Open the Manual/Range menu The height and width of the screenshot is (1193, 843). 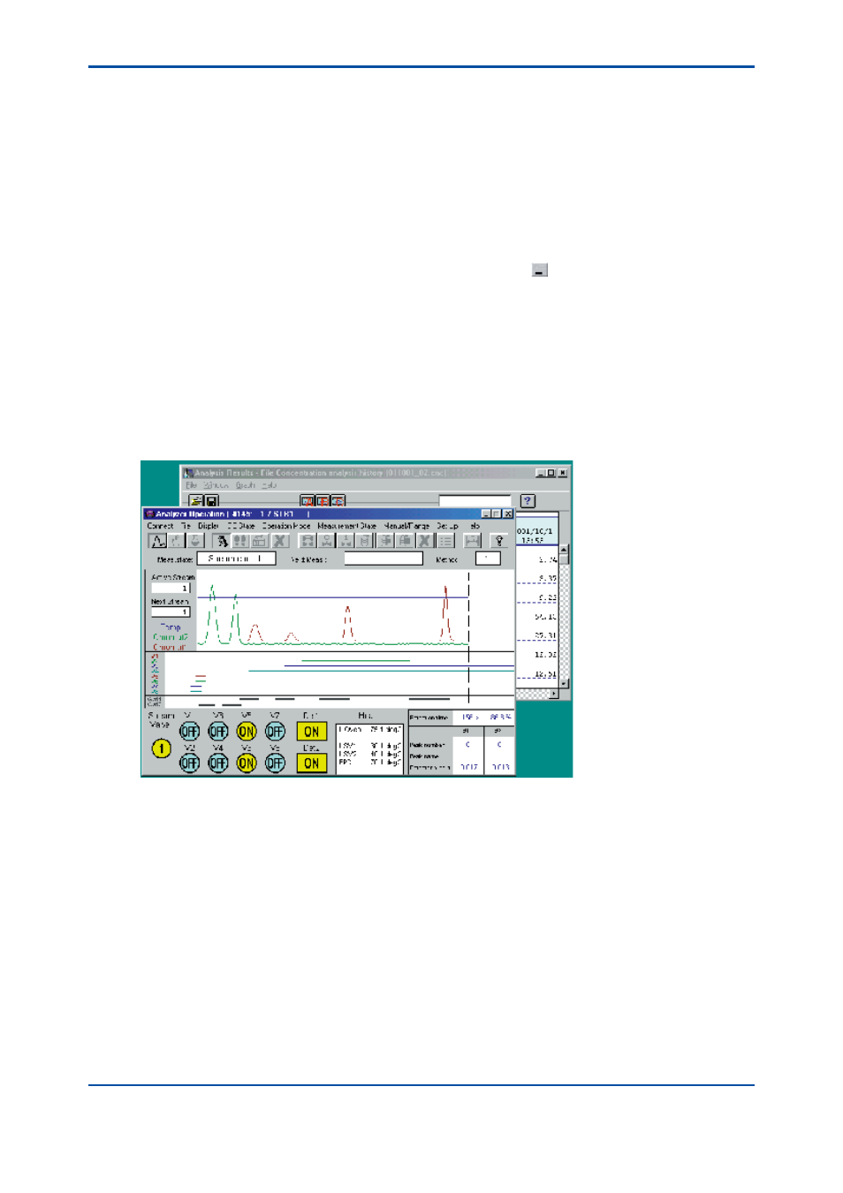[406, 526]
